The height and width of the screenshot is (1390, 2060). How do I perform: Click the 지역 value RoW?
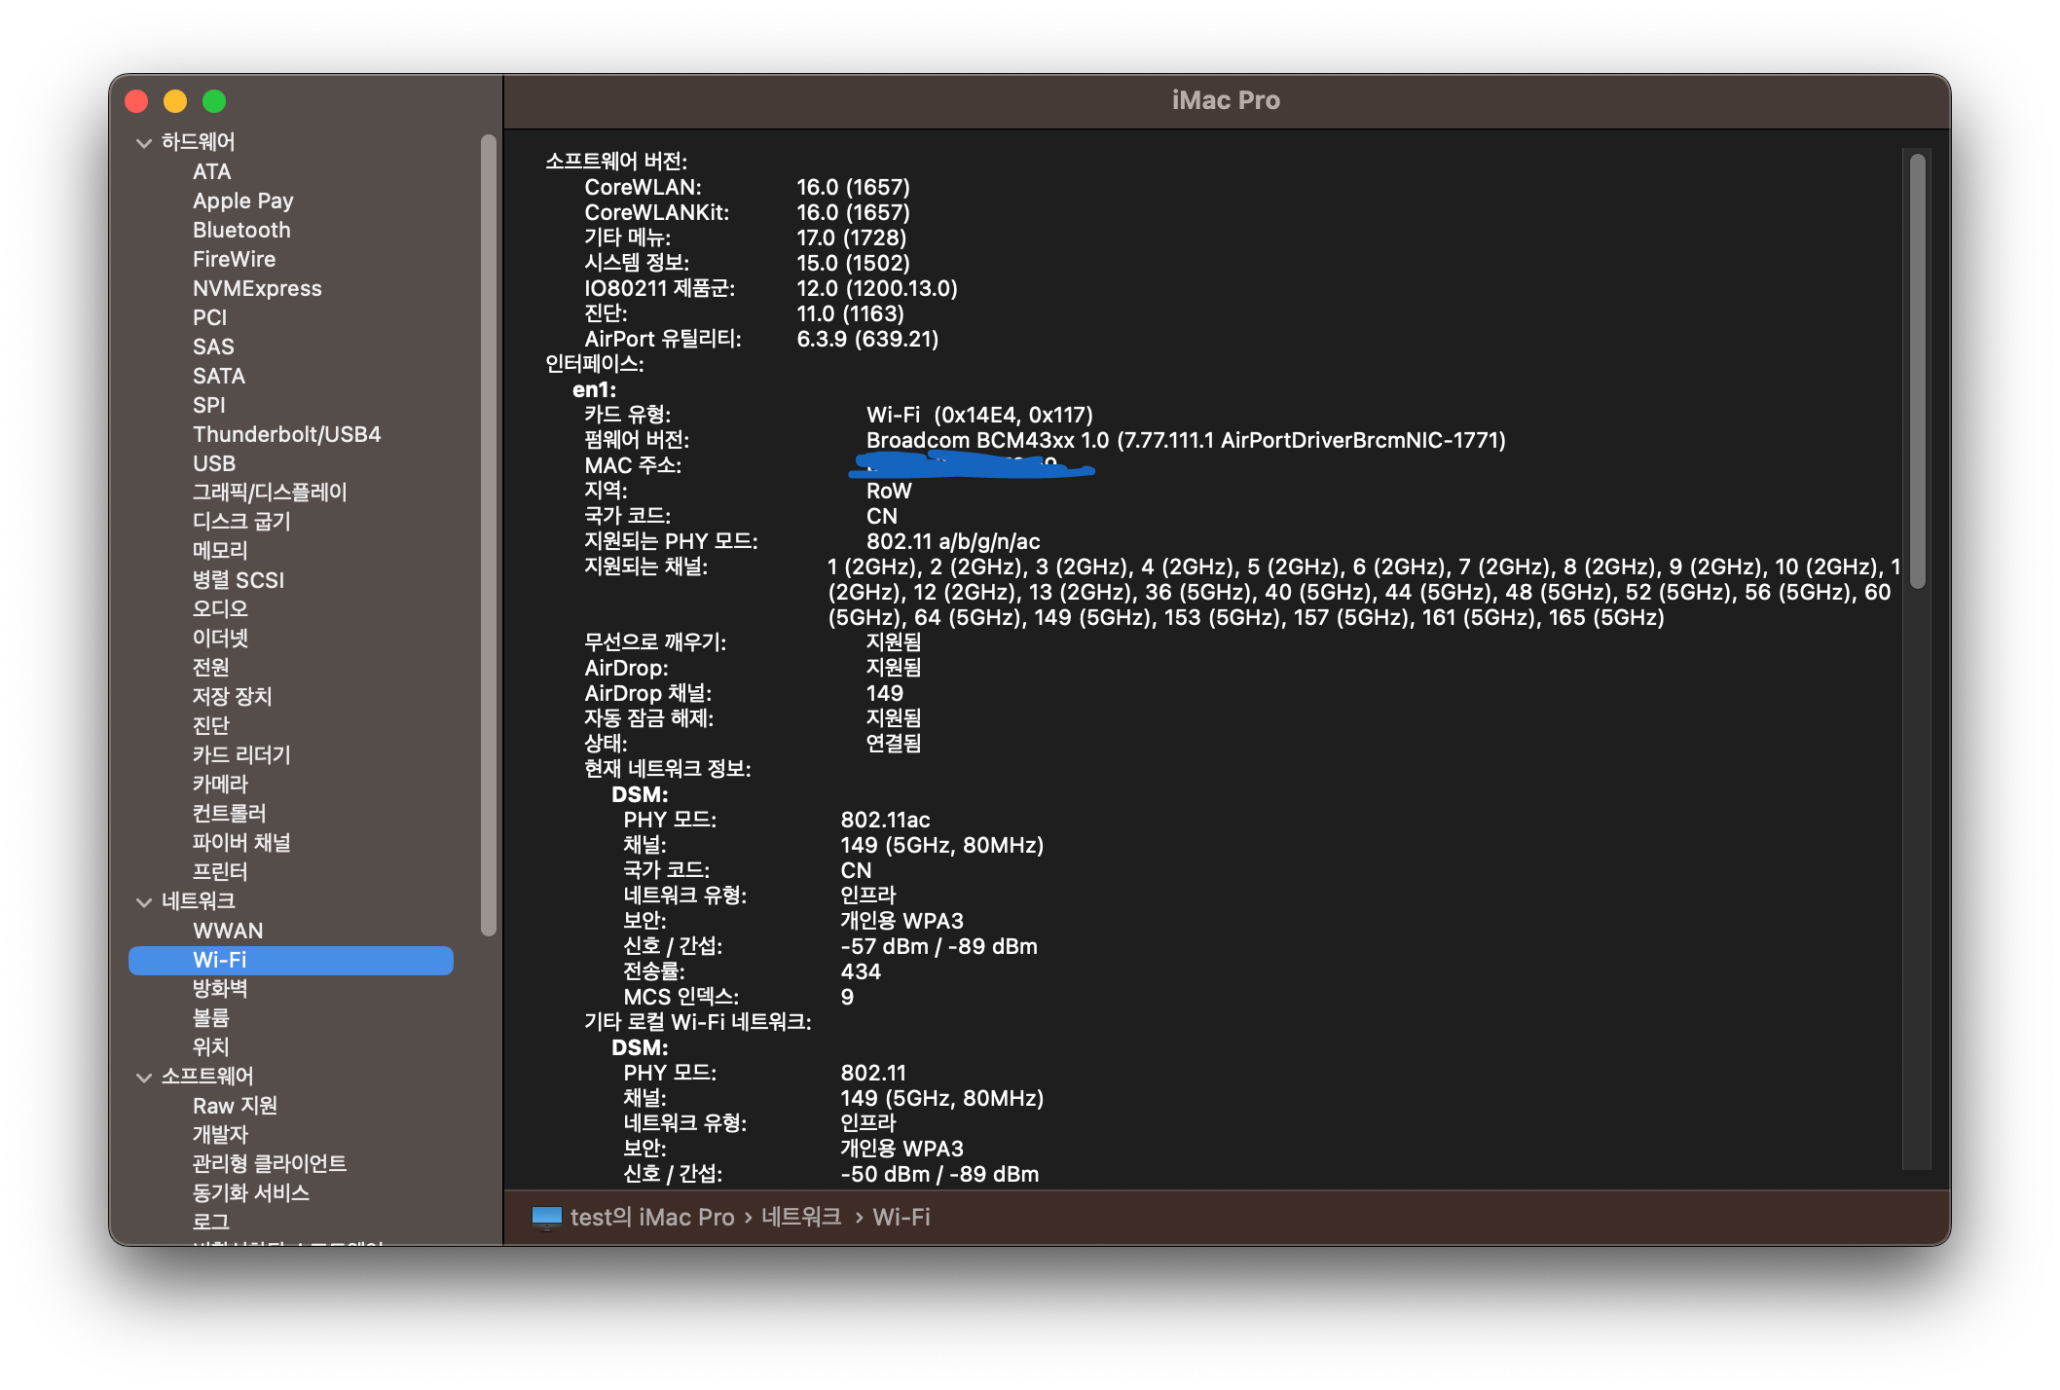tap(889, 492)
